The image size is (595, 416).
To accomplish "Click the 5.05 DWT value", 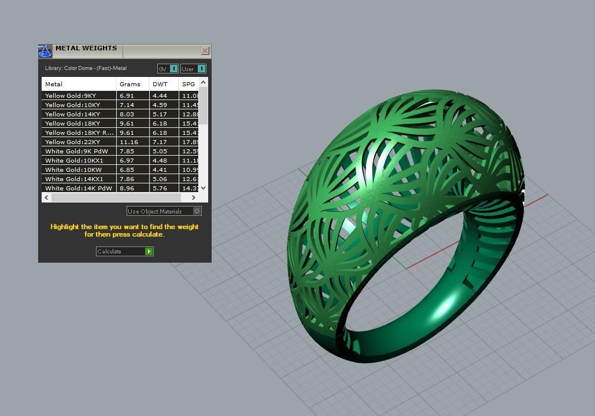I will point(160,151).
